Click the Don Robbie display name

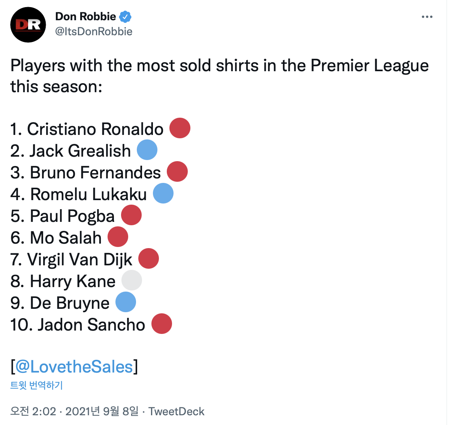pyautogui.click(x=85, y=16)
